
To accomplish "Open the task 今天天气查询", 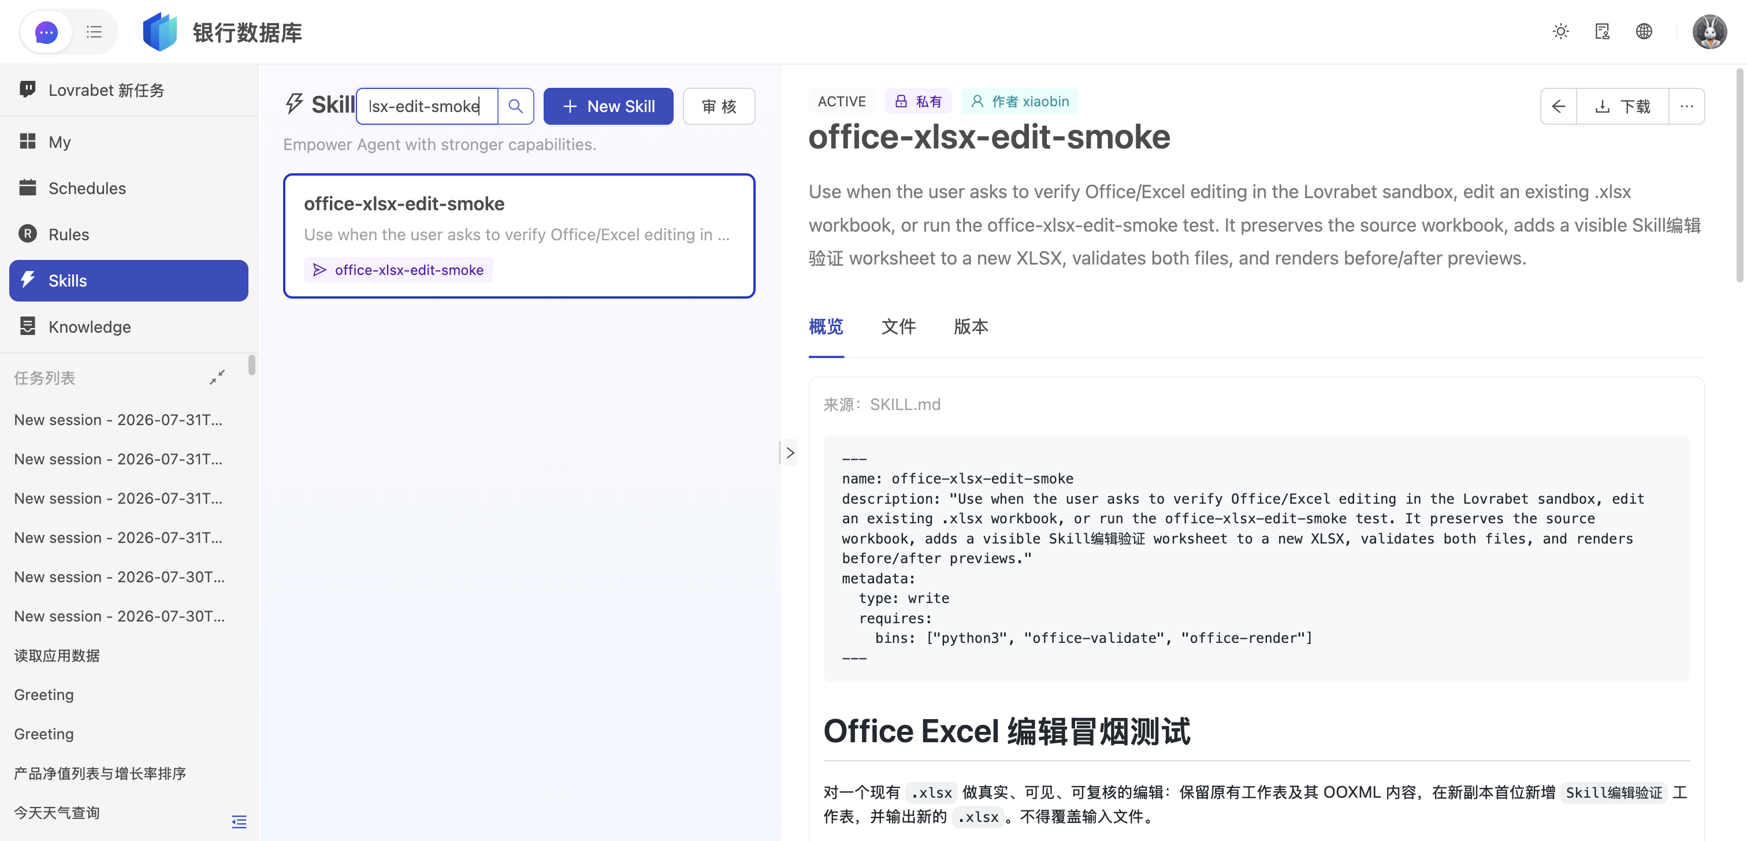I will click(x=57, y=813).
